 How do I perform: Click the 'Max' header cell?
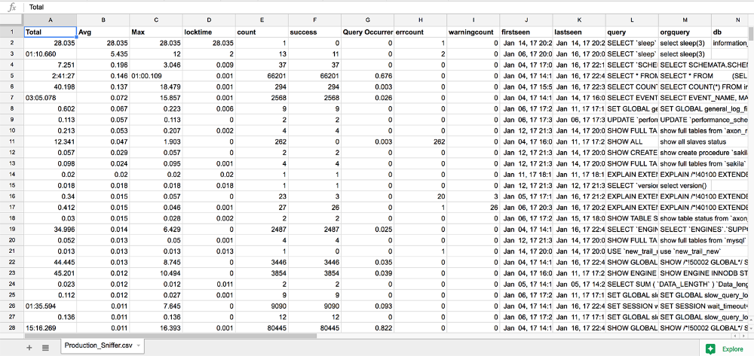[x=156, y=32]
